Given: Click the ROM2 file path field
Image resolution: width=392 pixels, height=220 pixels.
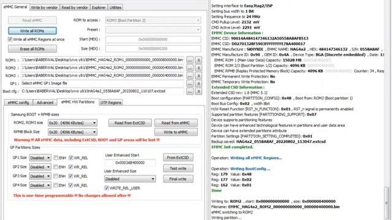Looking at the screenshot, I should click(102, 68).
